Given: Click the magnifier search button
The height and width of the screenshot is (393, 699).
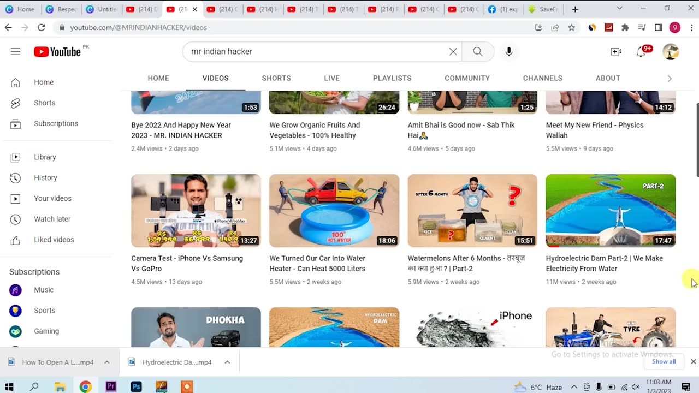Looking at the screenshot, I should tap(478, 51).
